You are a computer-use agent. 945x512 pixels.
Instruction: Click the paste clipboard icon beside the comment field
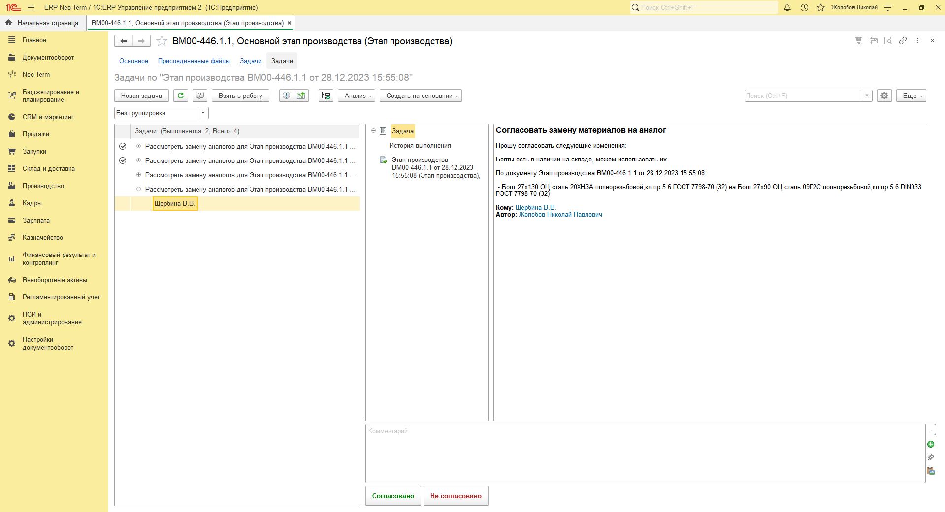click(x=931, y=471)
